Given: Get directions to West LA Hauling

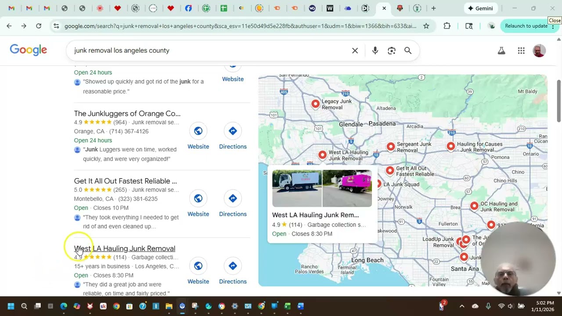Looking at the screenshot, I should [x=233, y=266].
